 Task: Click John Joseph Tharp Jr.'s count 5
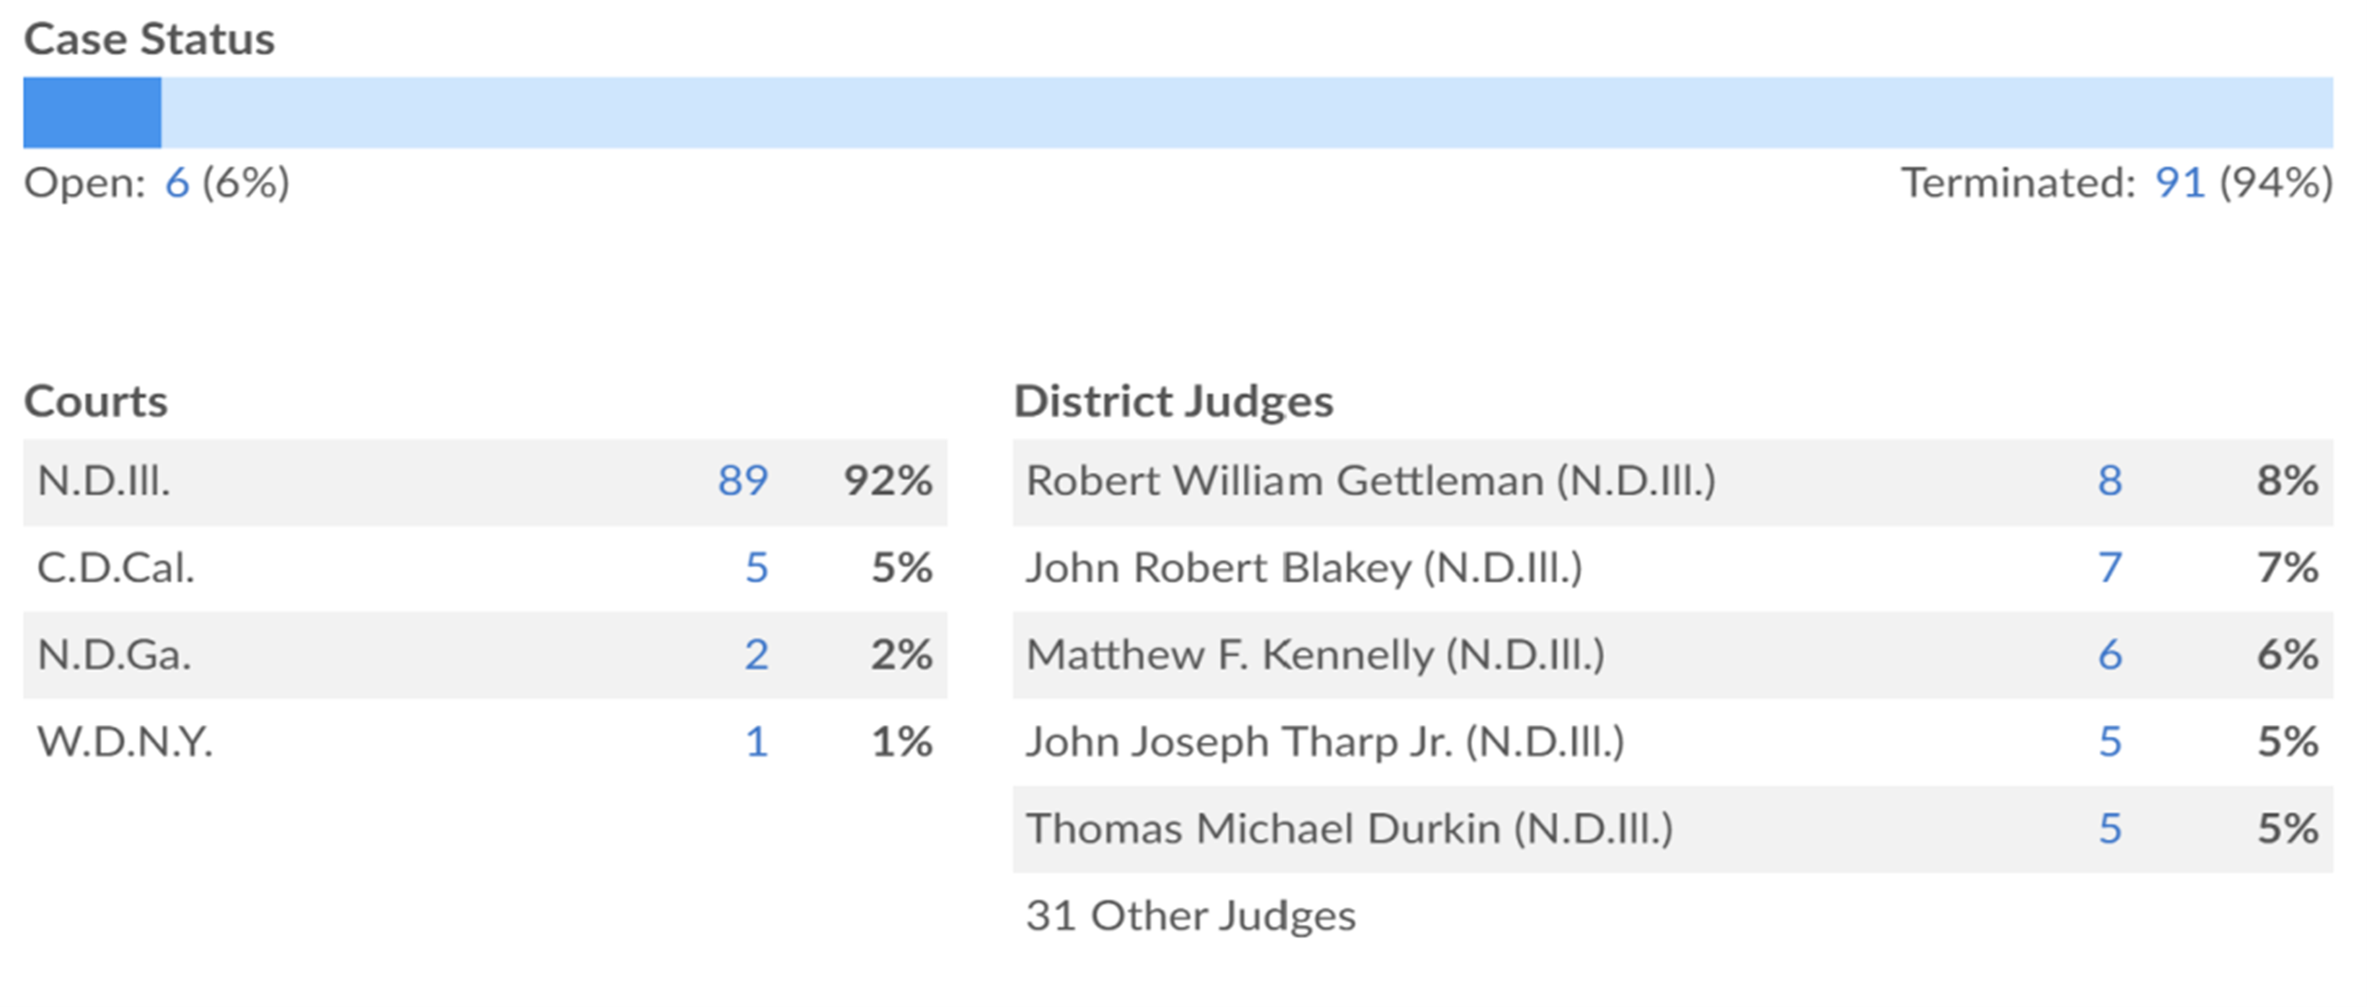[x=2109, y=742]
